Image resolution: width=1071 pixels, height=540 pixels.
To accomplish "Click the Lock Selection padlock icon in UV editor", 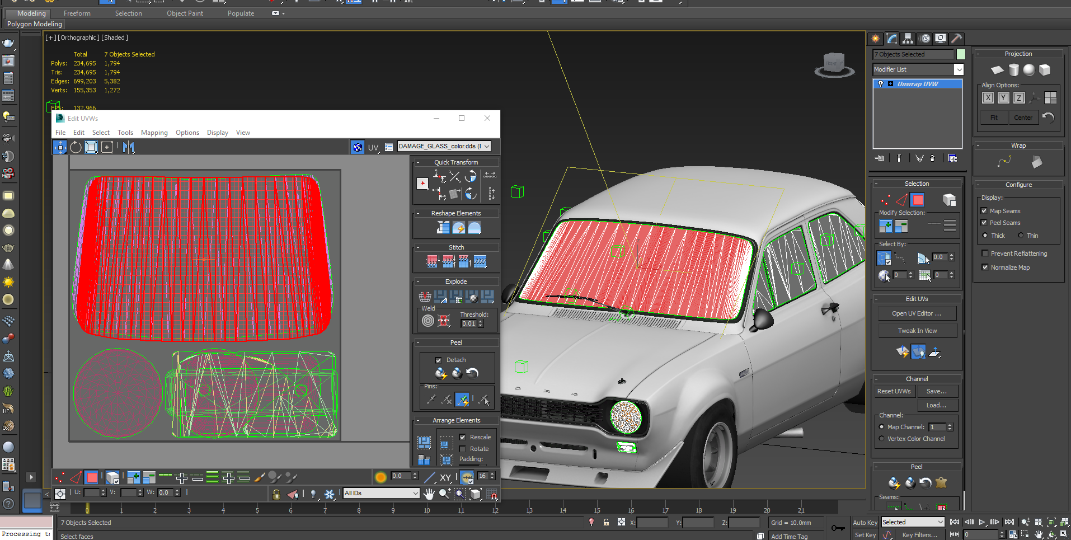I will (276, 494).
